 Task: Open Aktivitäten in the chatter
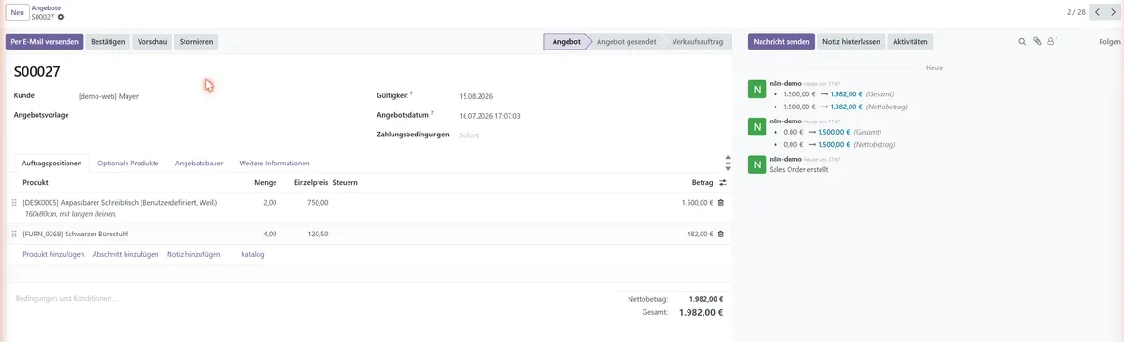(910, 42)
